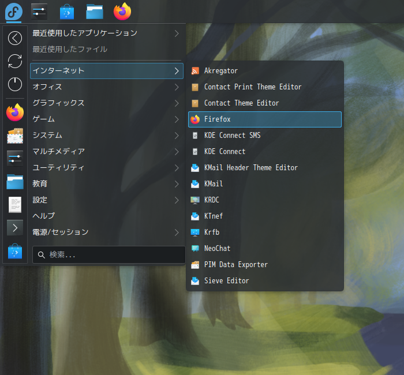
Task: Click the Akregator RSS feed icon
Action: [195, 71]
